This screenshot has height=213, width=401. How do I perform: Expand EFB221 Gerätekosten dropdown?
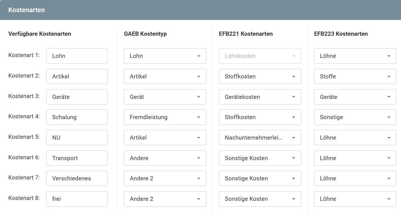(260, 97)
